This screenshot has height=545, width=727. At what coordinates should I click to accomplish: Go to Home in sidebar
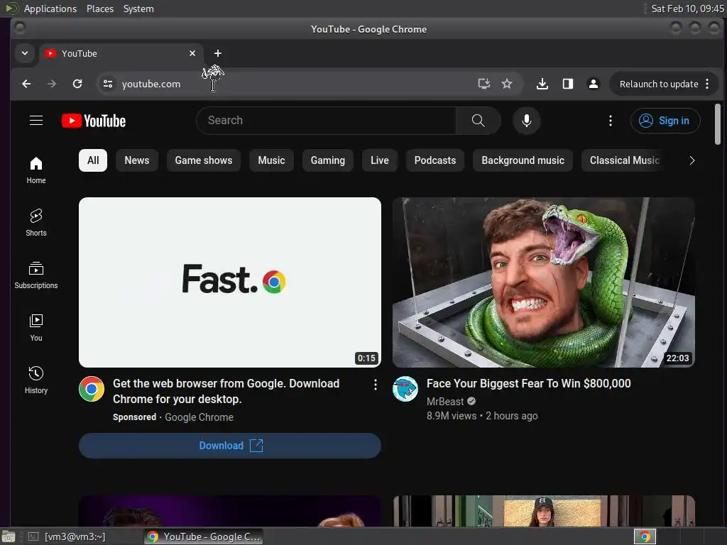point(36,170)
